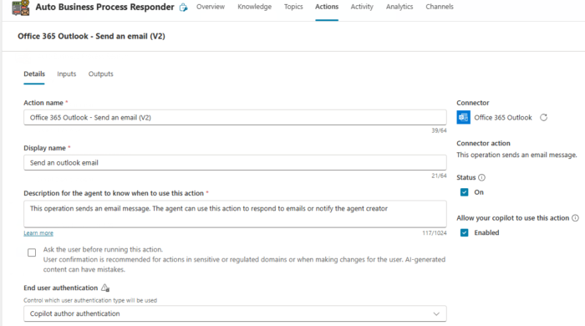Select the Details sub-tab
Image resolution: width=585 pixels, height=326 pixels.
pos(34,74)
